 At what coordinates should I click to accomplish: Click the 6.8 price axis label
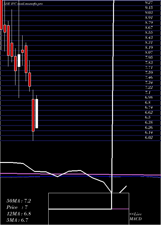click(147, 103)
